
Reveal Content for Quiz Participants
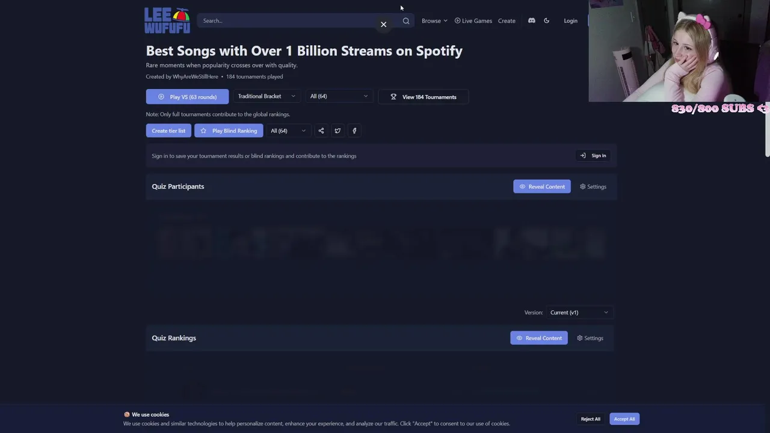[542, 186]
